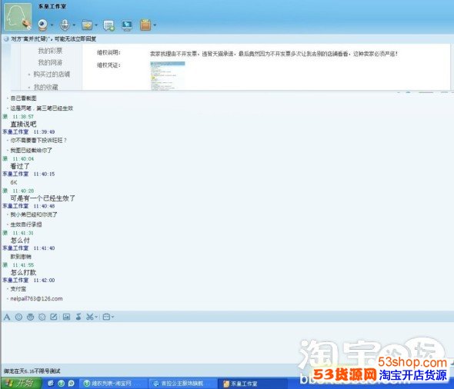The image size is (454, 389).
Task: Open the webcam options dropdown arrow
Action: pyautogui.click(x=52, y=25)
